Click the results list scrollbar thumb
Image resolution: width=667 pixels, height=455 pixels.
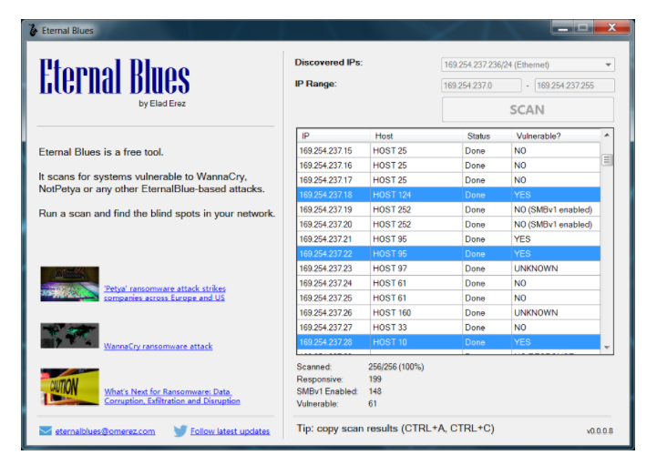click(x=607, y=160)
